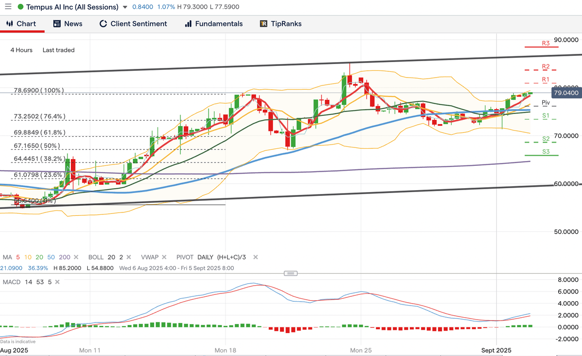Click the Sept 2025 date axis label
This screenshot has height=356, width=582.
[x=496, y=350]
